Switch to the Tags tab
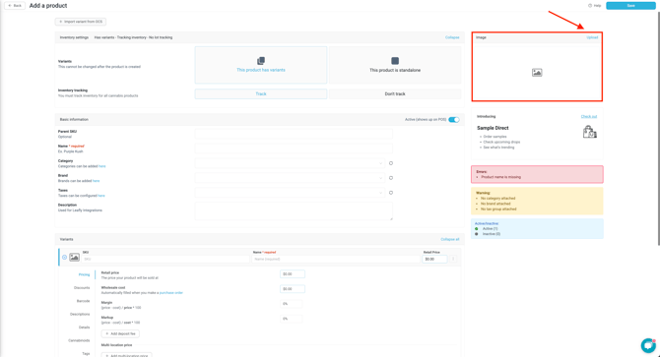Screen dimensions: 660x357 pos(86,354)
